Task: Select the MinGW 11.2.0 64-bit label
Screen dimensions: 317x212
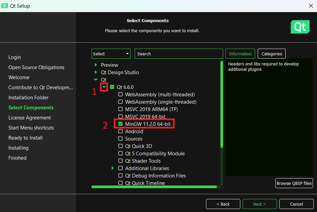Action: coord(148,124)
